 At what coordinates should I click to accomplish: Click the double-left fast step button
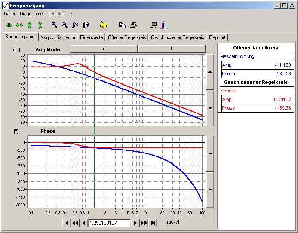pyautogui.click(x=75, y=223)
